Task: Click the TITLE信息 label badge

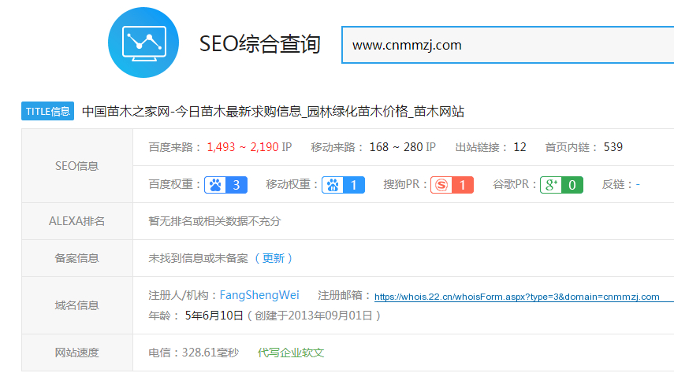Action: tap(48, 111)
